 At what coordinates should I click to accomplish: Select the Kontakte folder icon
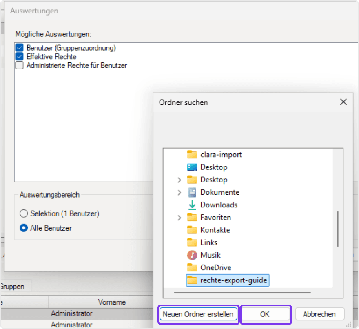[x=192, y=230]
